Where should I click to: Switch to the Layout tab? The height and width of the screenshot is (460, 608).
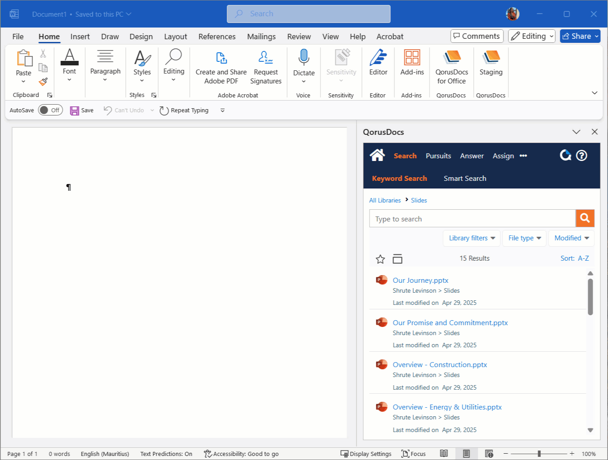pos(175,37)
